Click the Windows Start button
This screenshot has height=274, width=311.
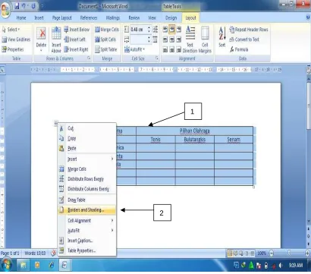click(7, 265)
